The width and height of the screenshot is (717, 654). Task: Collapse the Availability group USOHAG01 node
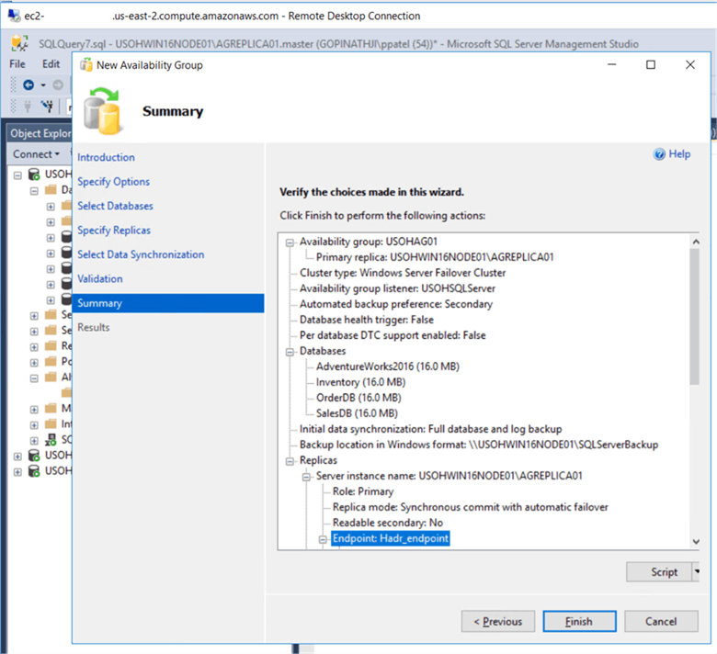point(290,242)
